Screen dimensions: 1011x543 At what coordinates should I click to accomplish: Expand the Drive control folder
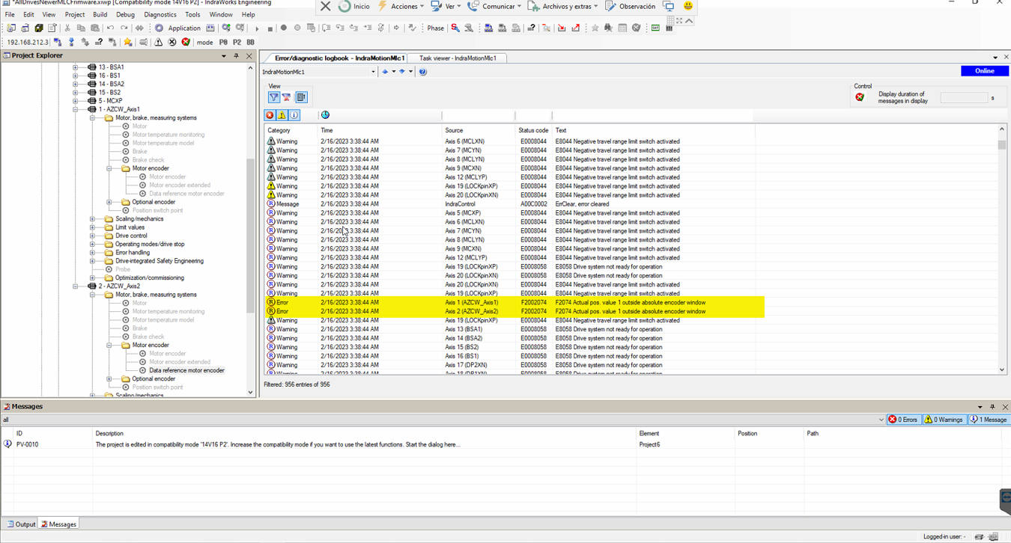[x=92, y=236]
